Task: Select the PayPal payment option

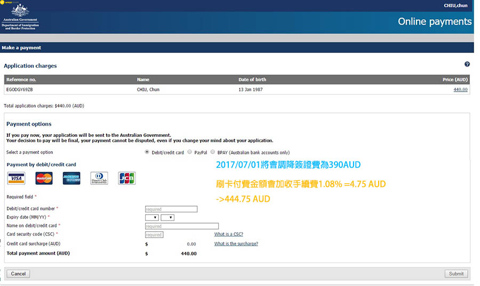Action: coord(190,152)
